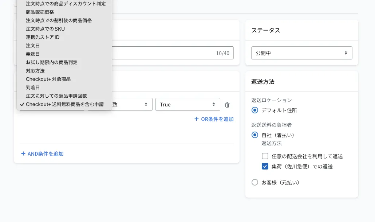Check 任意の配送会社を利用して返送 checkbox
Screen dimensions: 375x222
pyautogui.click(x=265, y=156)
